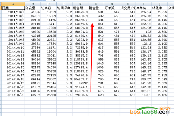This screenshot has width=174, height=116.
Task: Select column C header
Action: pyautogui.click(x=49, y=4)
